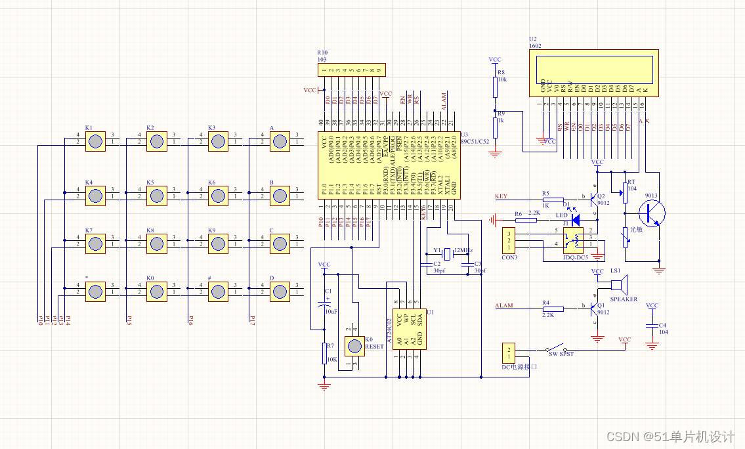Select the K2 keypad push button
Screen dimensions: 745x449
pyautogui.click(x=157, y=142)
